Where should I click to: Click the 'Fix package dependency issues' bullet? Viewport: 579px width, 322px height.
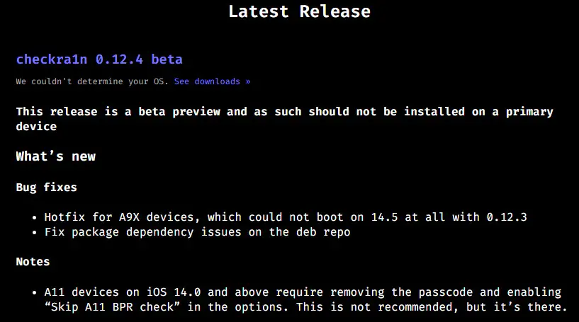click(197, 232)
